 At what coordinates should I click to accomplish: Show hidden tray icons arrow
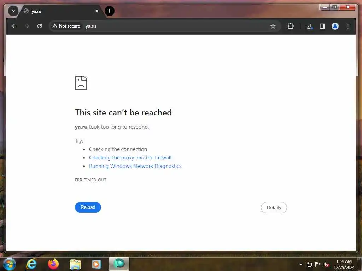click(x=300, y=264)
